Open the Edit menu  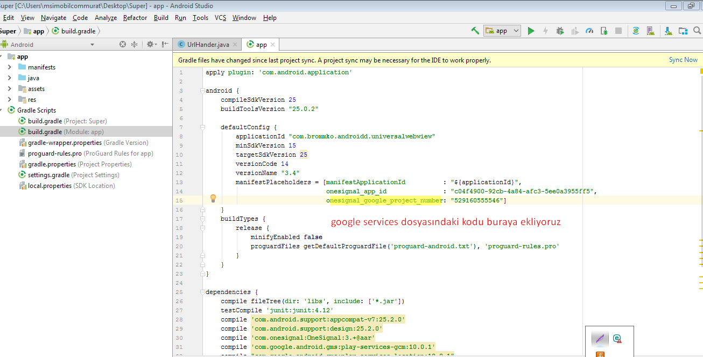point(9,18)
